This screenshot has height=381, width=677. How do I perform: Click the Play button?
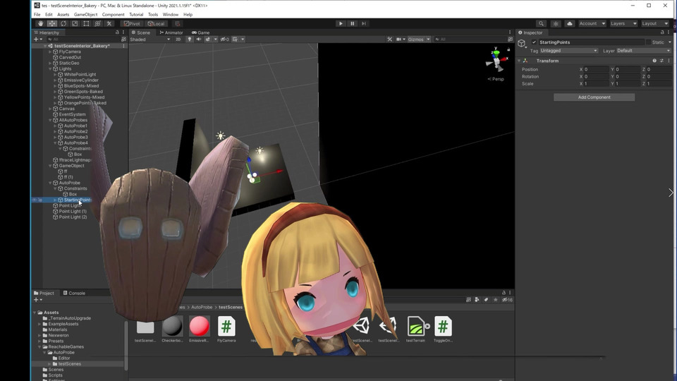341,23
